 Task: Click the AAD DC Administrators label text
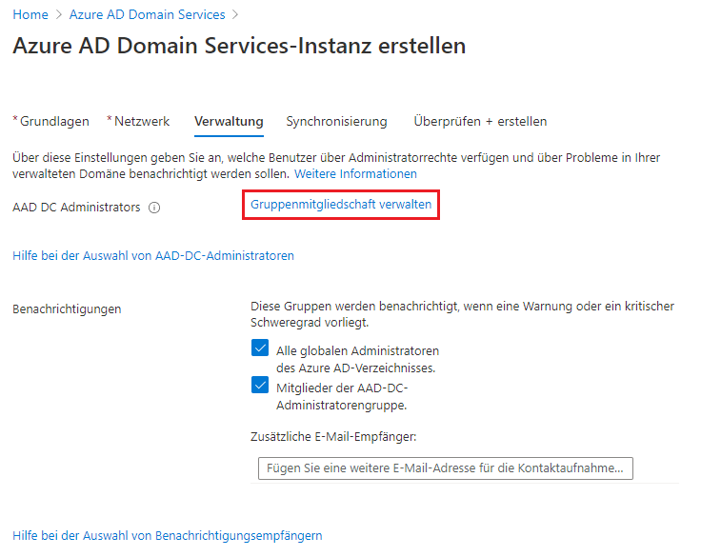(76, 208)
